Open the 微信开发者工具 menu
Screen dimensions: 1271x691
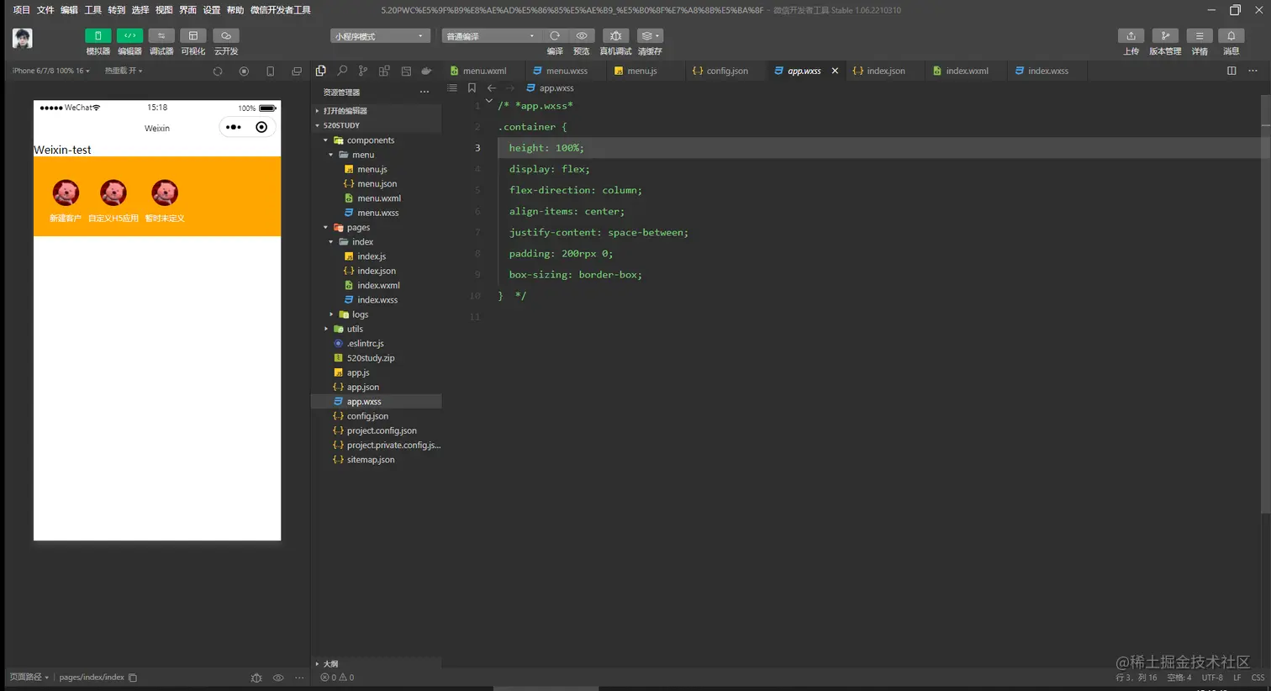pos(281,10)
